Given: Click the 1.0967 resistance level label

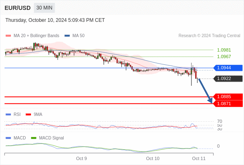Looking at the screenshot, I should click(x=224, y=57).
